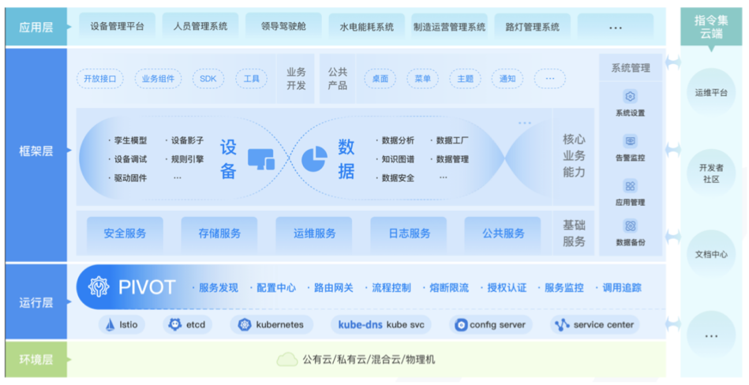Click the PIVOT logo icon
The width and height of the screenshot is (749, 385).
(99, 287)
